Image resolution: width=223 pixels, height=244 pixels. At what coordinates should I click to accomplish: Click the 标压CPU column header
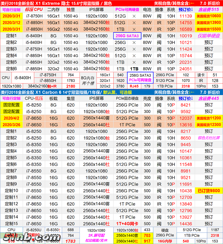tap(34, 9)
